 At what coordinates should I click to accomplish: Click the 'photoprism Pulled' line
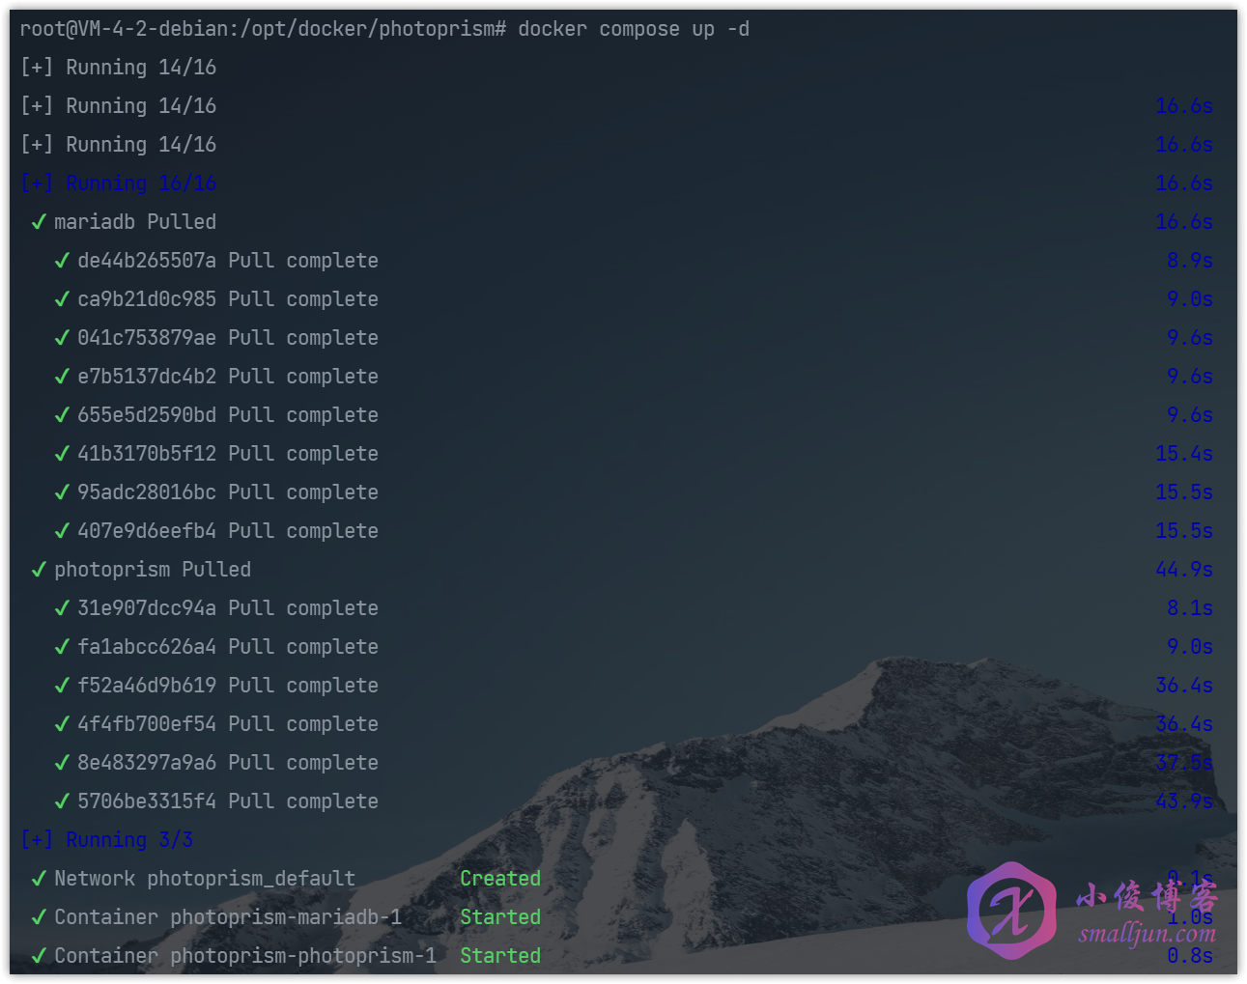click(x=153, y=570)
